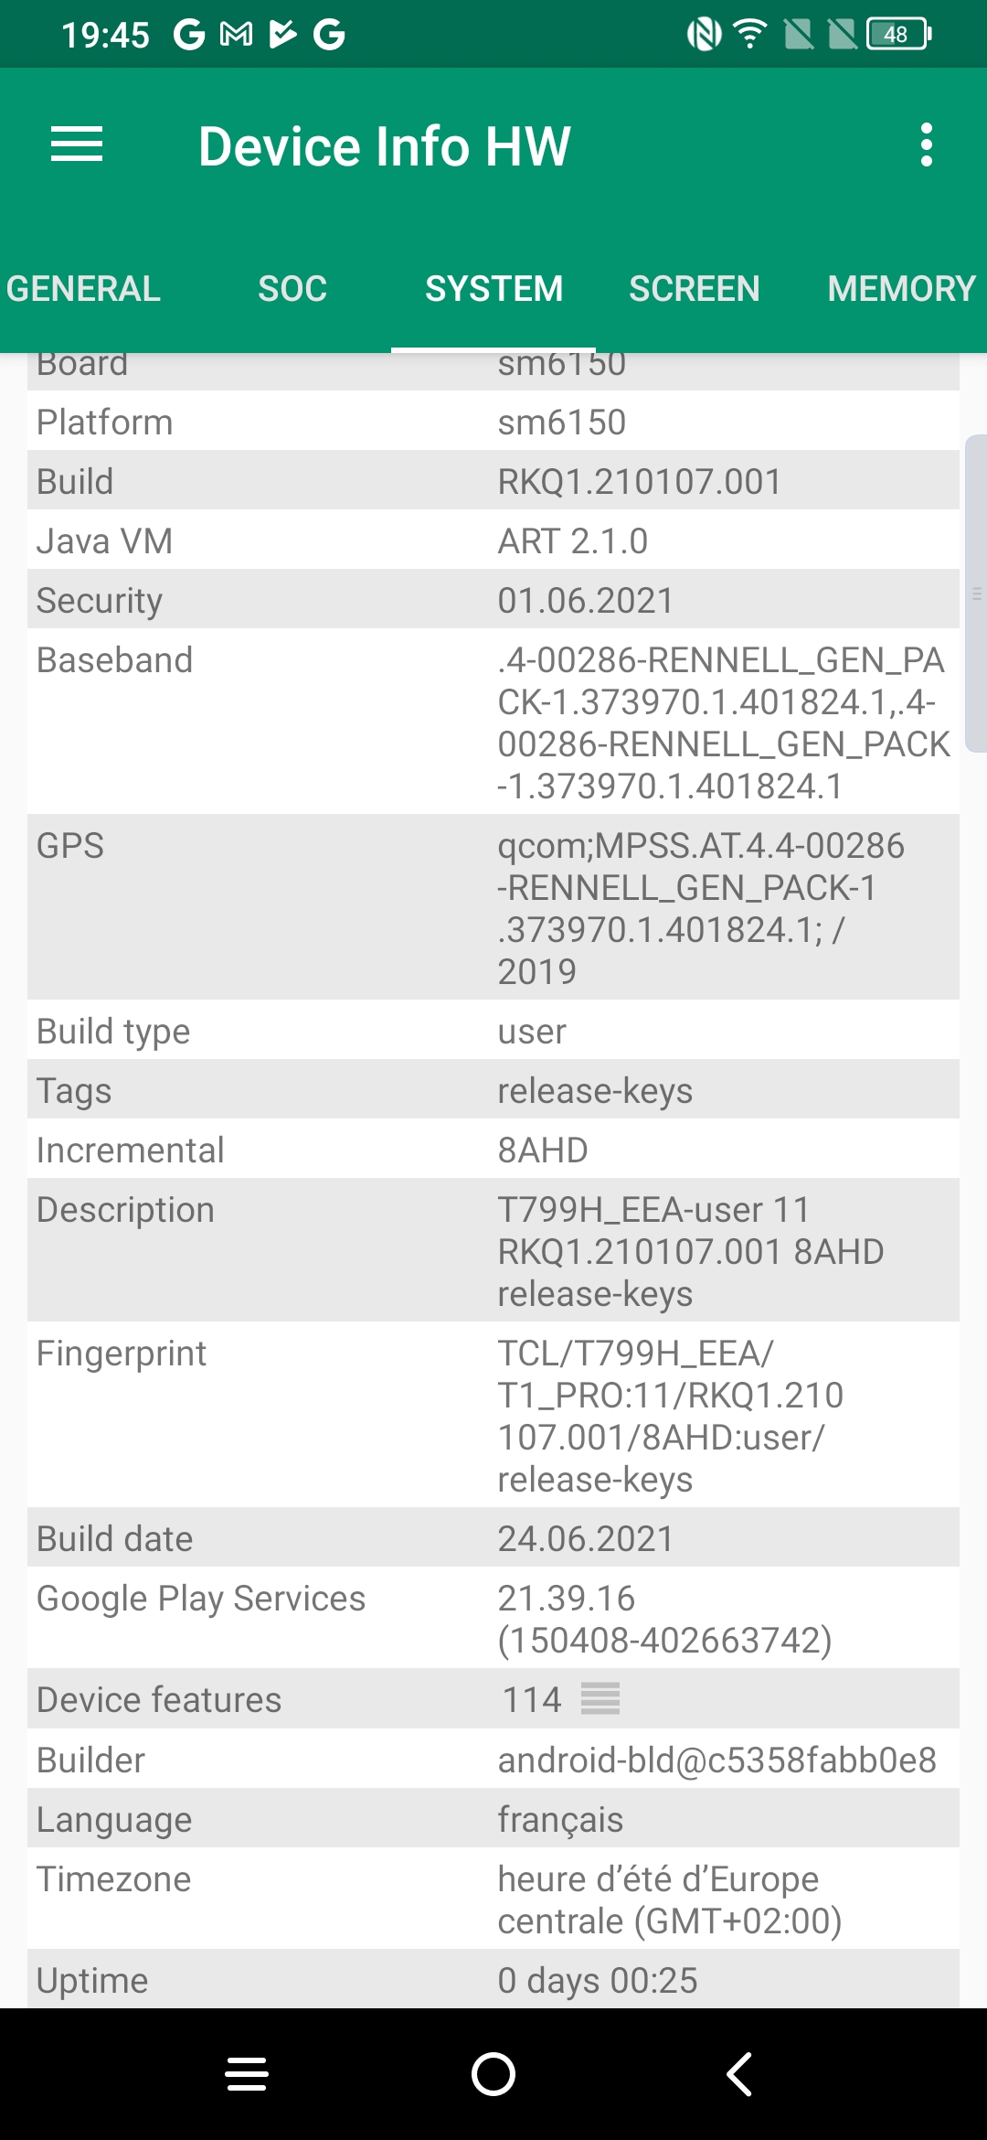Open the three-dot overflow menu
This screenshot has width=987, height=2140.
tap(927, 145)
